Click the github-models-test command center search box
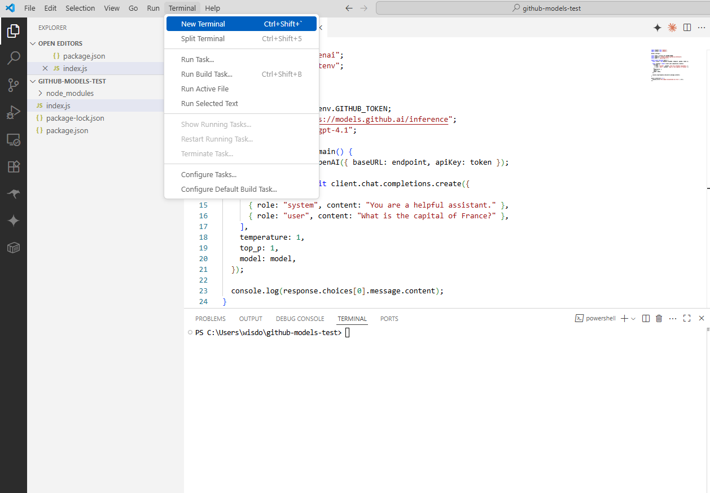 pos(543,8)
